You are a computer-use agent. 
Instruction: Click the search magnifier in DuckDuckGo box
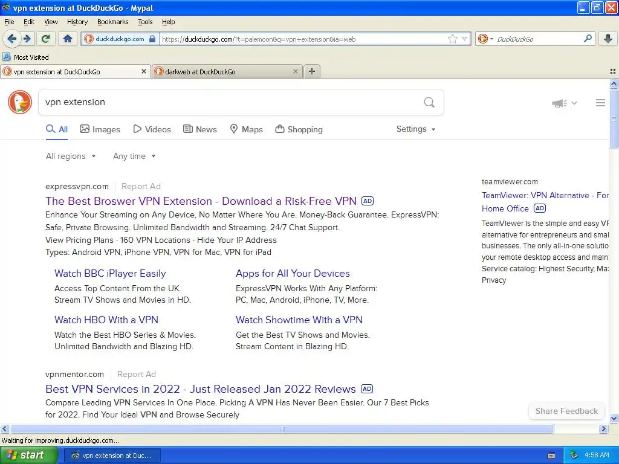[429, 102]
